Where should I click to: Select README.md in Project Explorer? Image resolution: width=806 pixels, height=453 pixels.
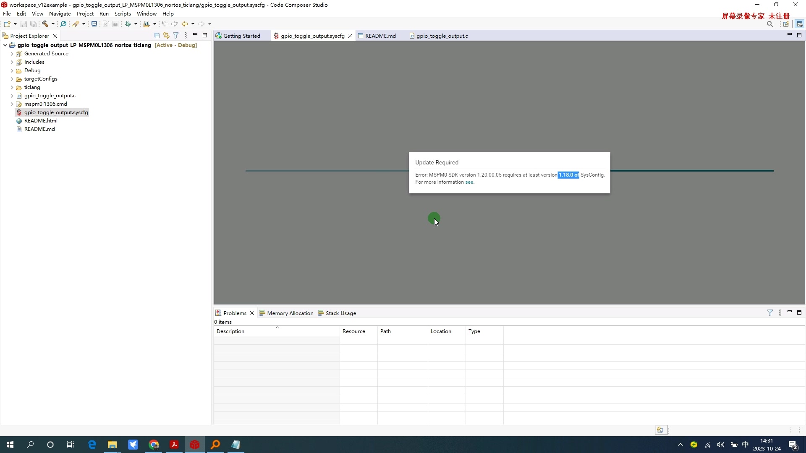[39, 129]
